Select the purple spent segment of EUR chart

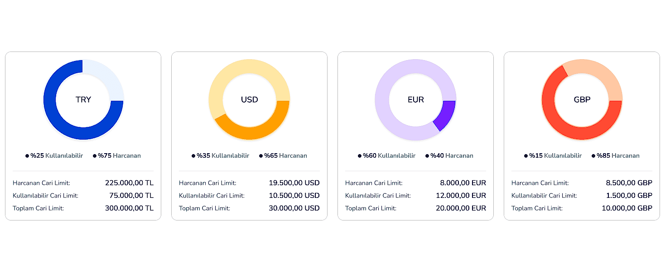click(446, 113)
